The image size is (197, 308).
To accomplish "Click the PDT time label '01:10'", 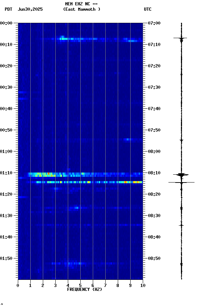I will (x=6, y=173).
